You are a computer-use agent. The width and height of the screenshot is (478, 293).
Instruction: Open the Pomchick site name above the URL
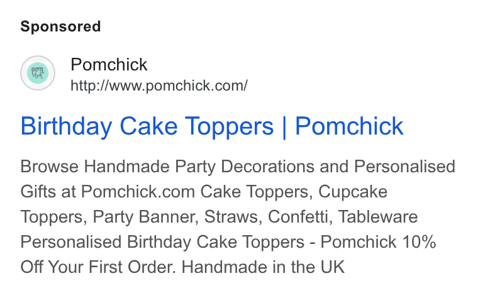coord(109,64)
